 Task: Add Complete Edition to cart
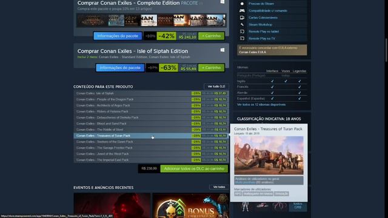tap(212, 36)
